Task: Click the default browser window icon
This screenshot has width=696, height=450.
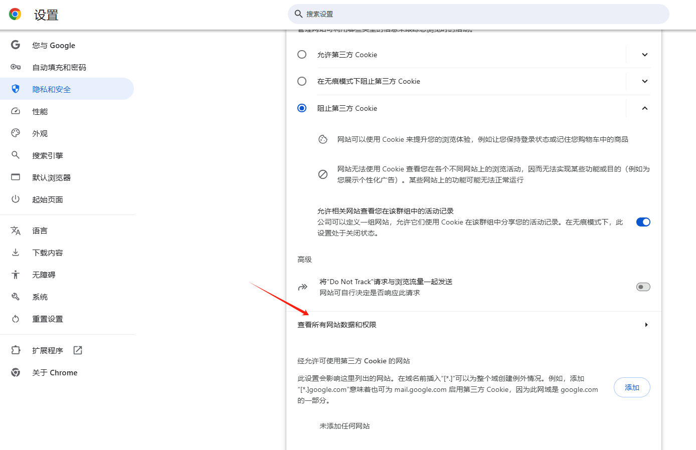Action: coord(16,177)
